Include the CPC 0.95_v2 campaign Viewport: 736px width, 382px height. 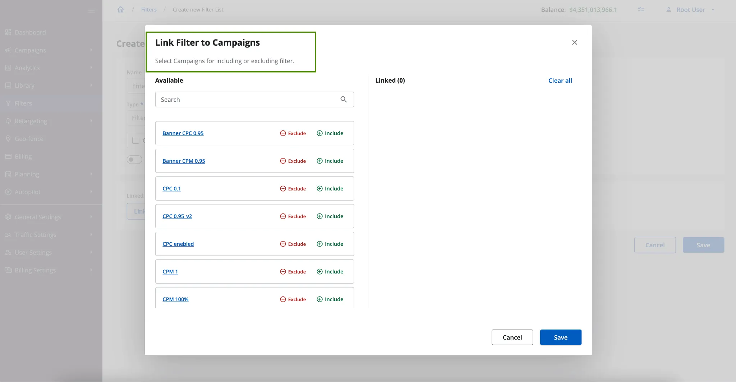tap(330, 216)
